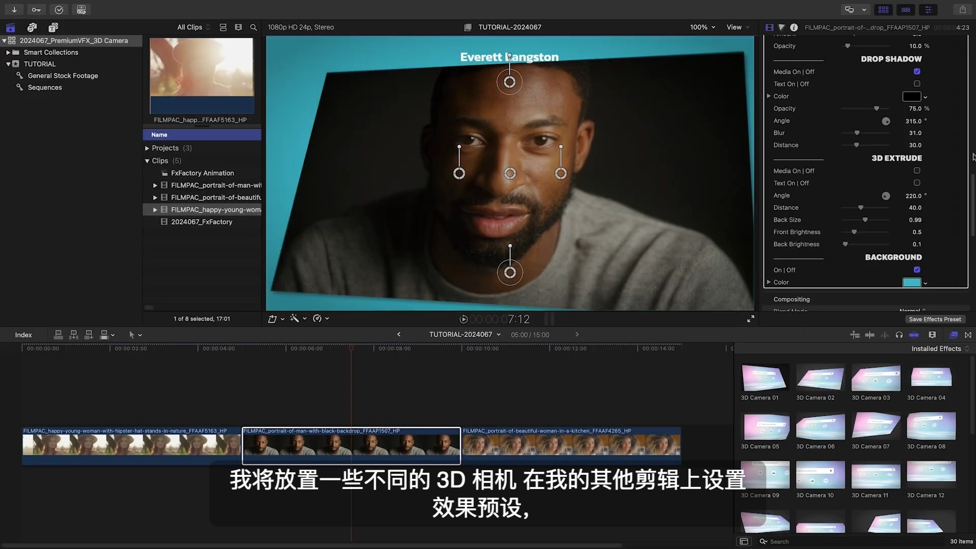Enable Drop Shadow Text On/Off checkbox
976x549 pixels.
(917, 84)
